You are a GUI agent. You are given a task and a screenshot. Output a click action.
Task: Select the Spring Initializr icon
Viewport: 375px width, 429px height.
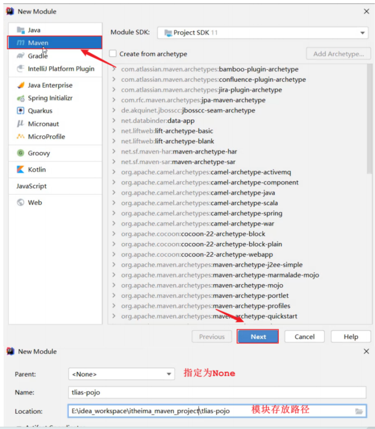point(20,98)
